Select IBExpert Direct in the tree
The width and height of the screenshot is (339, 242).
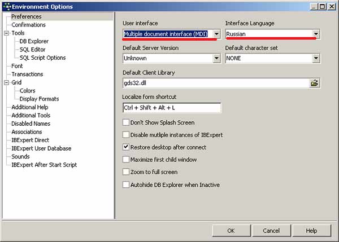[x=31, y=140]
